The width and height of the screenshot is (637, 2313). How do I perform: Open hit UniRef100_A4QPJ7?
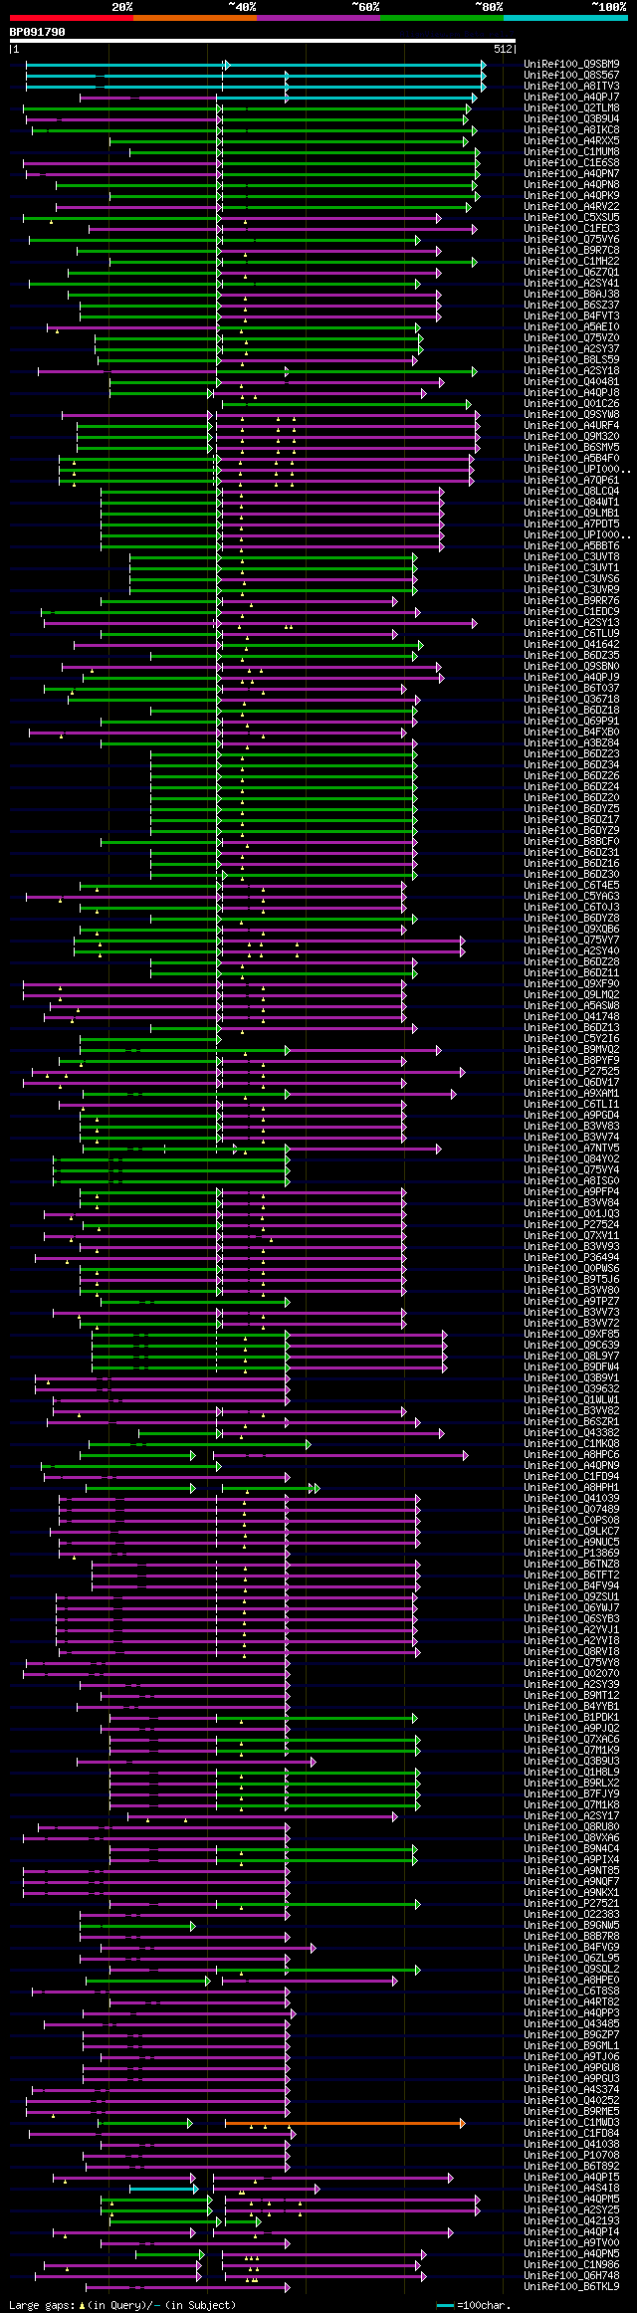coord(571,98)
